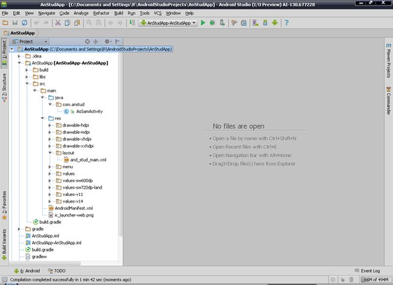Screen dimensions: 393x285
Task: Open the Project view selector dropdown
Action: click(30, 41)
